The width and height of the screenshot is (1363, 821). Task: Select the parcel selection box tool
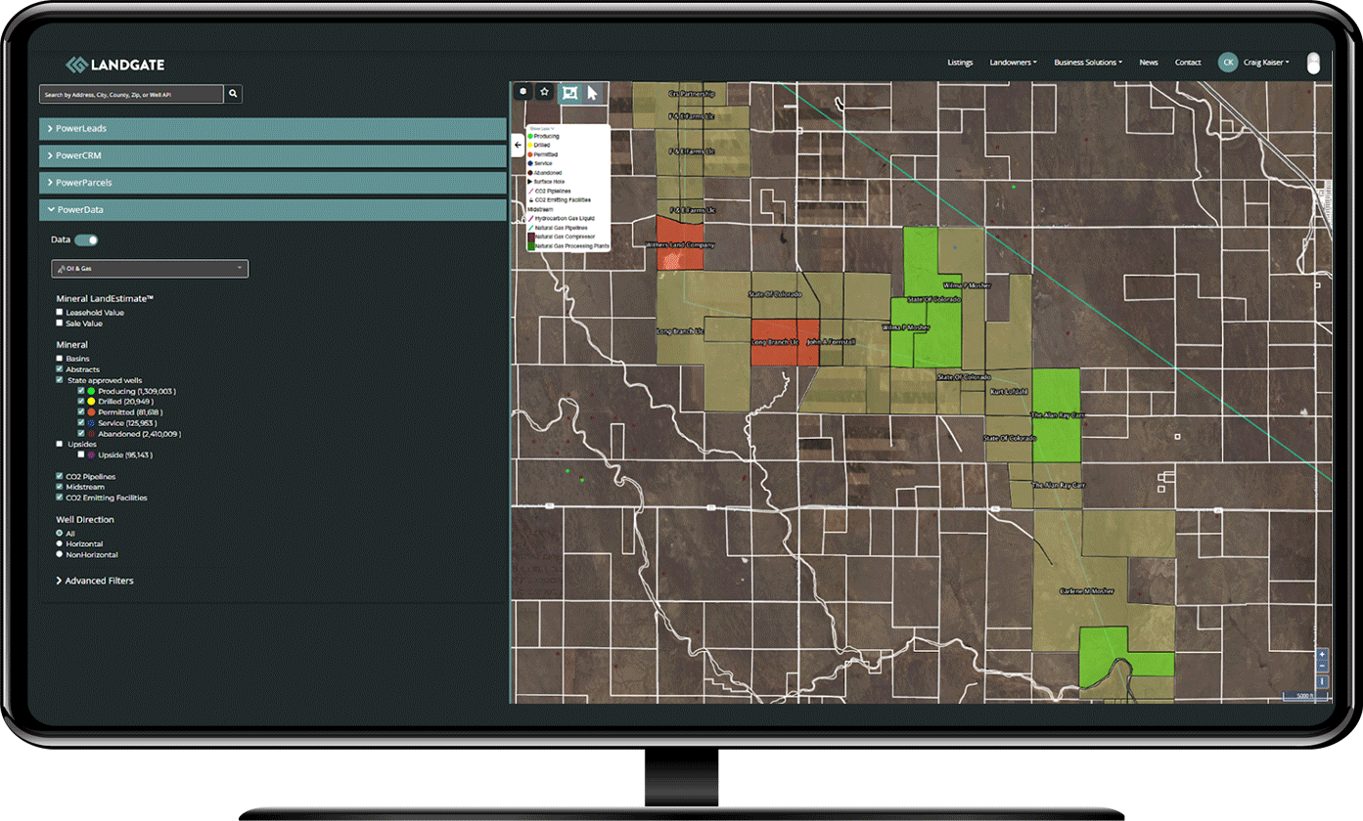click(569, 93)
